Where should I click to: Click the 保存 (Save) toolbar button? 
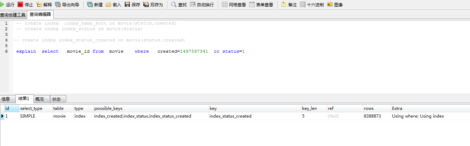[x=132, y=5]
